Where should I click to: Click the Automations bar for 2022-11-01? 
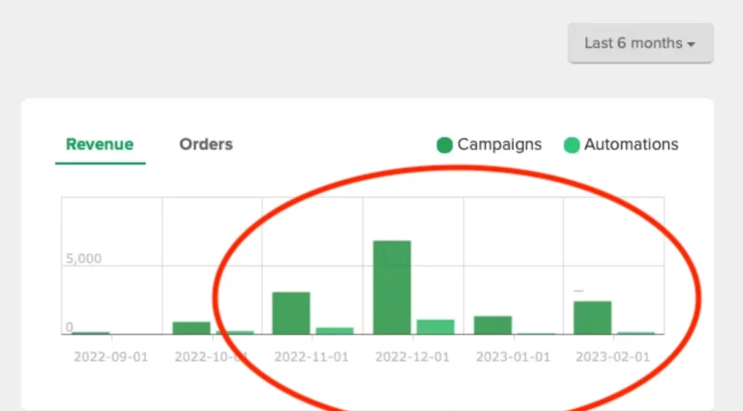pyautogui.click(x=334, y=331)
